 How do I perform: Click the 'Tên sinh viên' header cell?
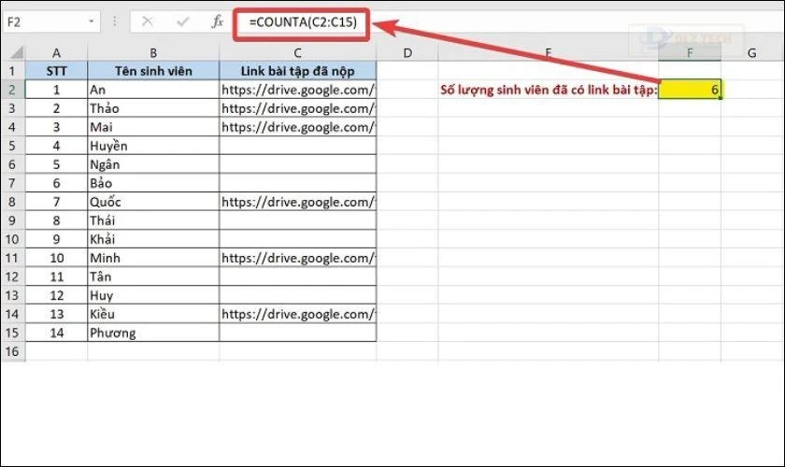(153, 71)
